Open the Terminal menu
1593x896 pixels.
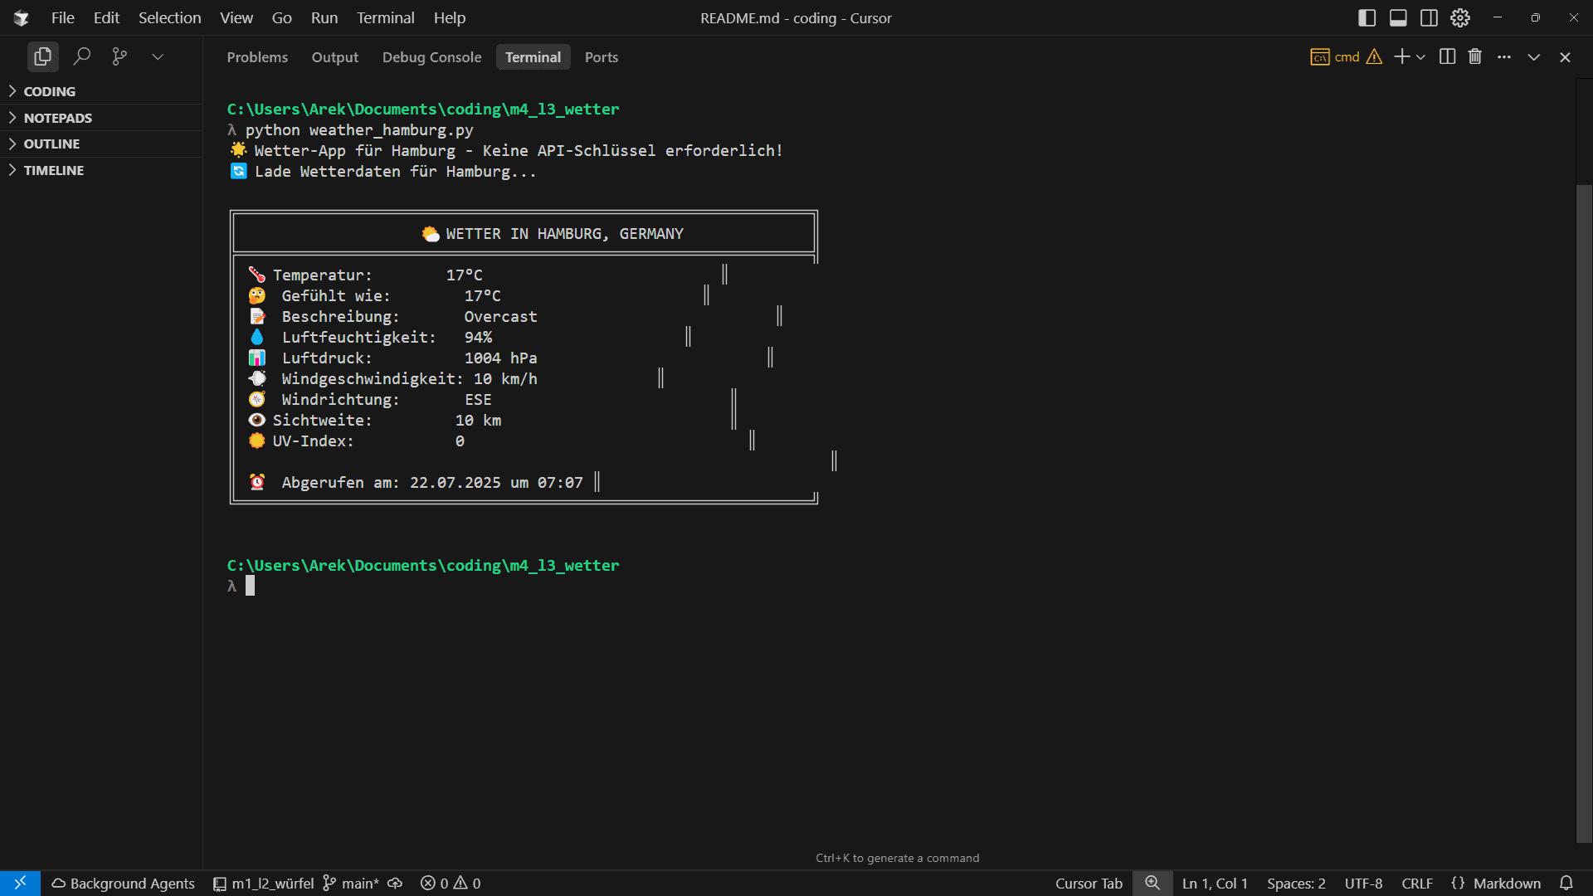click(385, 17)
